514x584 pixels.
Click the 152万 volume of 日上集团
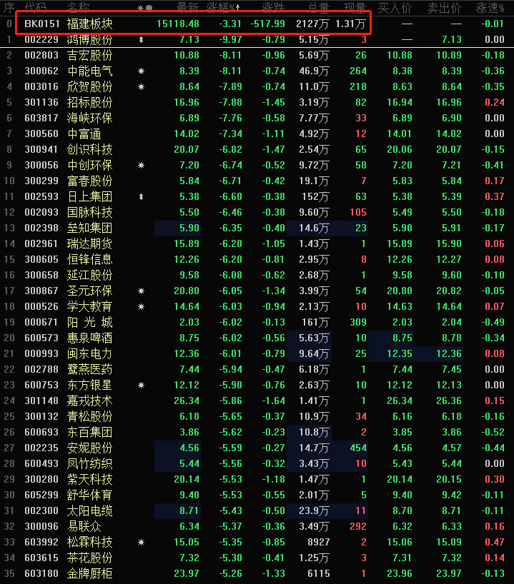pos(315,196)
